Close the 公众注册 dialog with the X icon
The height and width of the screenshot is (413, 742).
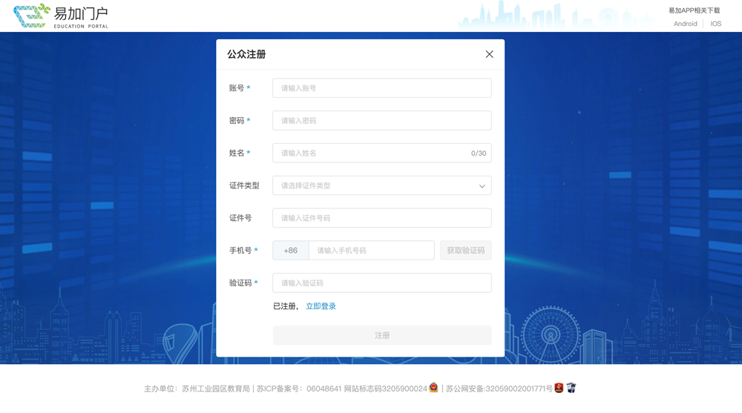(x=489, y=54)
